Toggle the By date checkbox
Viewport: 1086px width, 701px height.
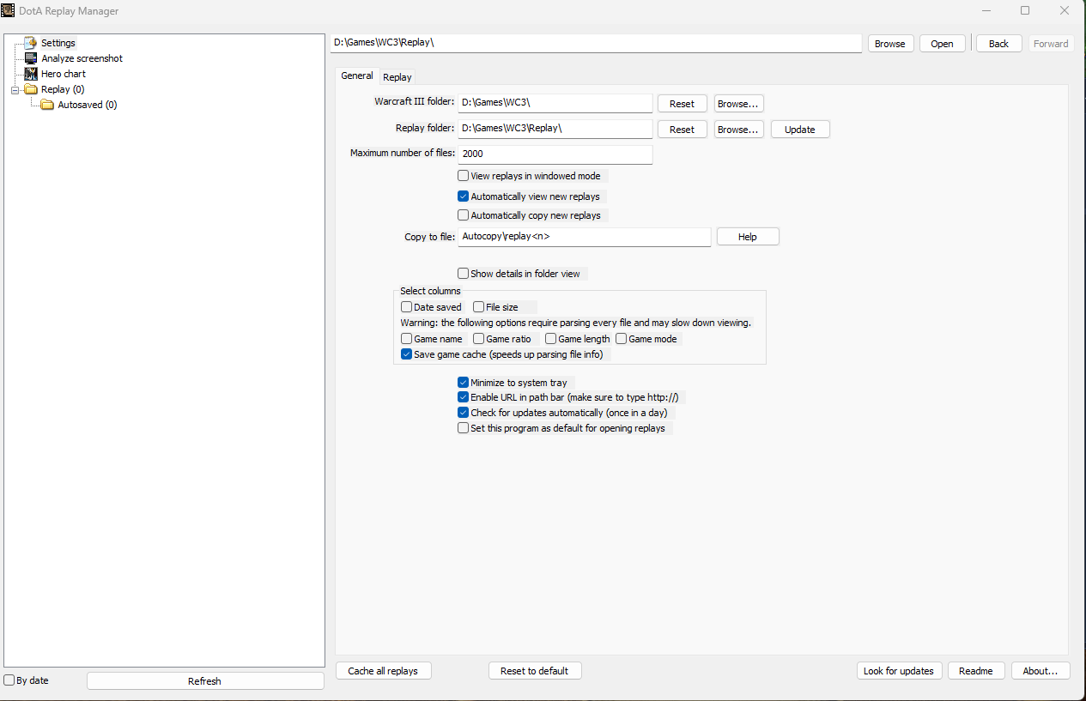[9, 680]
